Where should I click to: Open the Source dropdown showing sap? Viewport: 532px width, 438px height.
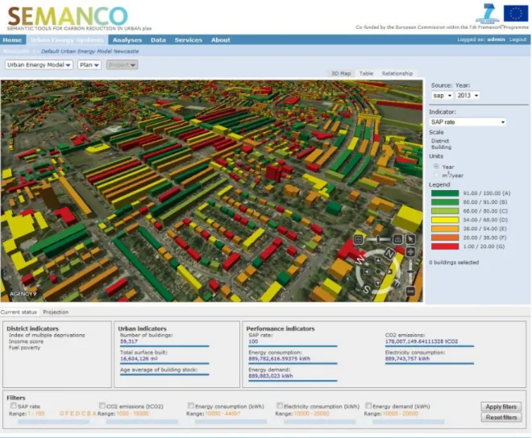[442, 96]
